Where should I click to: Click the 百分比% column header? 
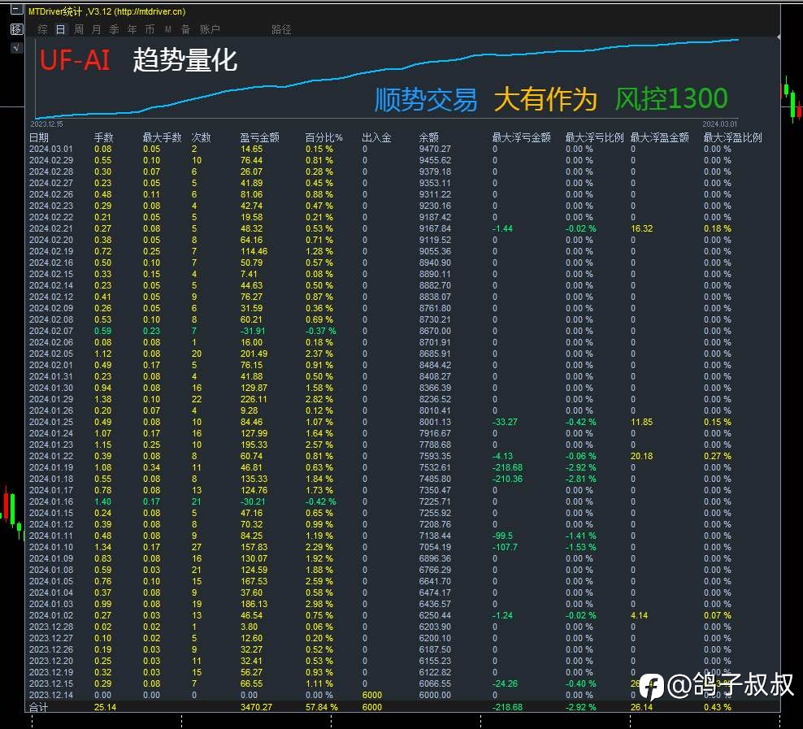(x=323, y=137)
